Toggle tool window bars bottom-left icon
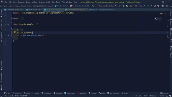Screen dimensions: 172x97 coord(1,96)
